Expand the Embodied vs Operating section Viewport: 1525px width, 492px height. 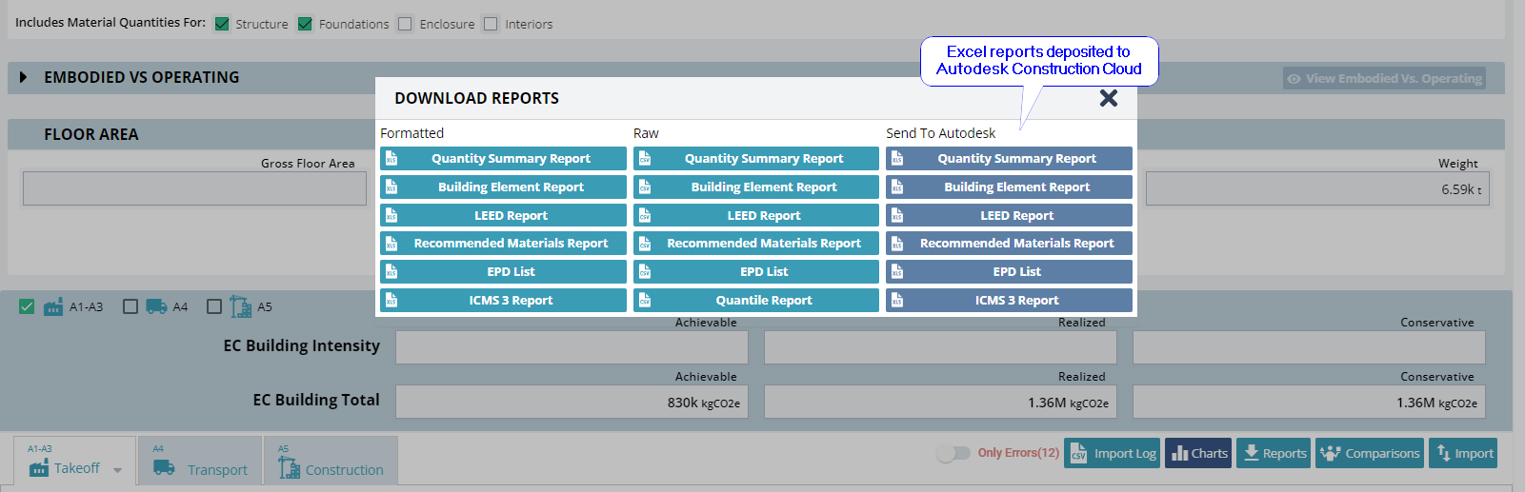24,77
